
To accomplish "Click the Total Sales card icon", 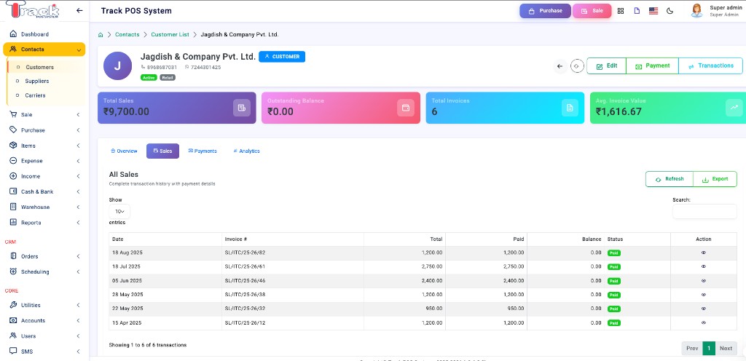I will click(242, 108).
